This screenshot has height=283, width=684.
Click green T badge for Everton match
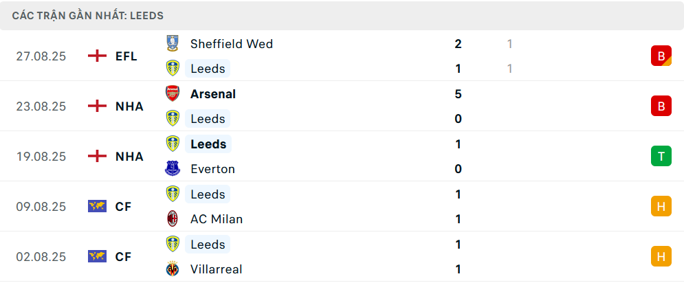tap(661, 156)
